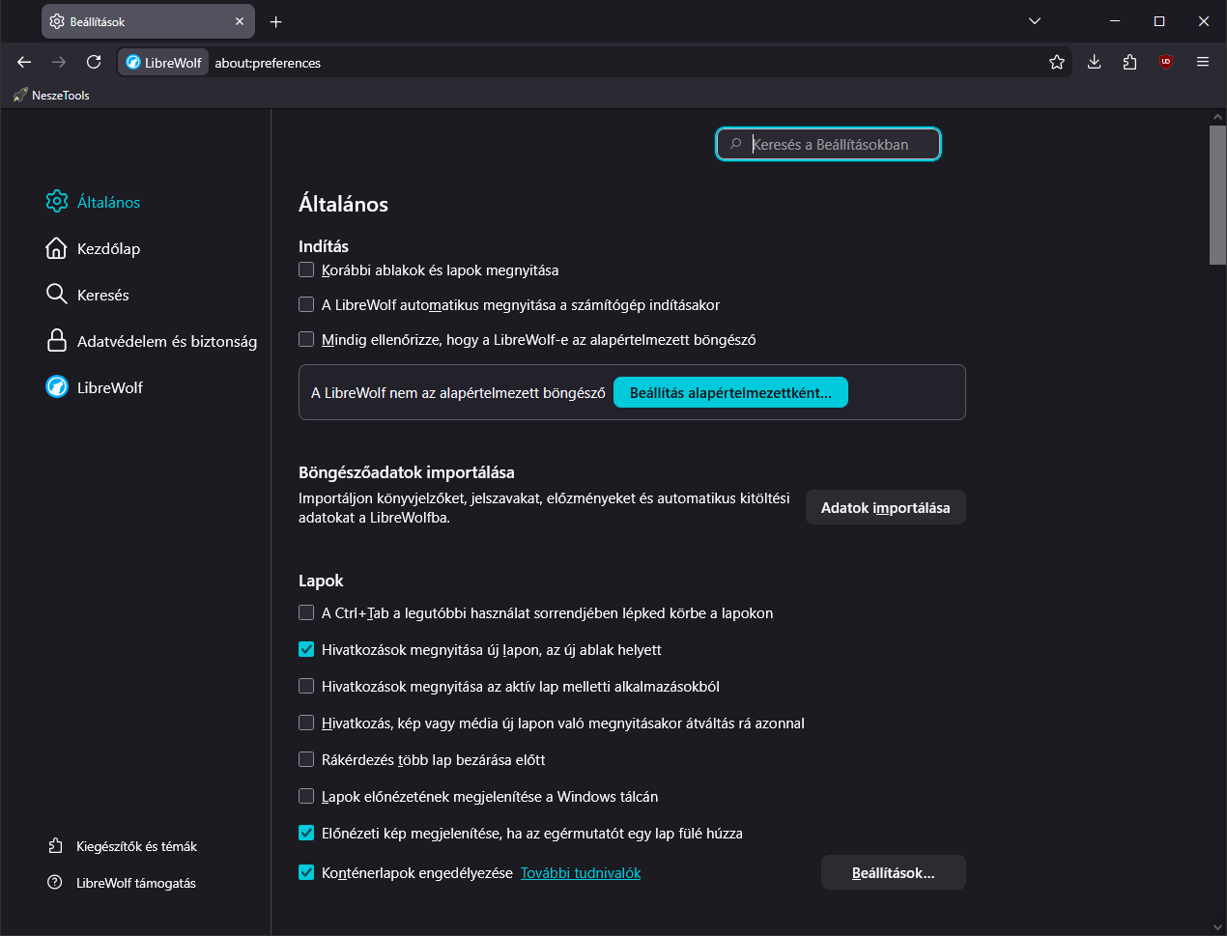Select the Általános gear category
This screenshot has height=936, width=1227.
94,202
